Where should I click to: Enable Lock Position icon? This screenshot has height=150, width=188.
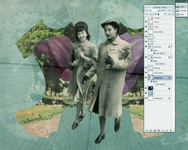156,14
